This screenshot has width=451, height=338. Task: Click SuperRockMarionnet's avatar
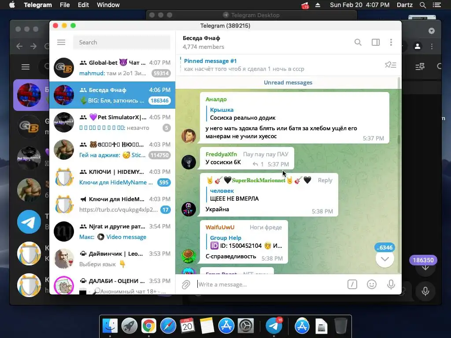click(x=189, y=209)
